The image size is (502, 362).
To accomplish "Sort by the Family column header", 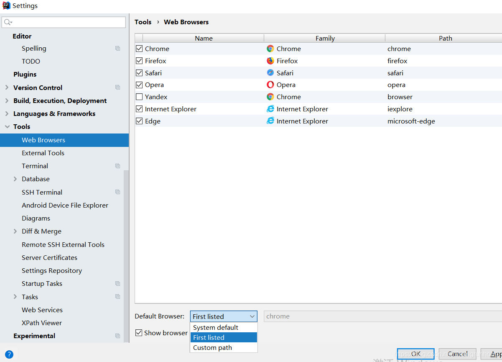I will (x=325, y=38).
